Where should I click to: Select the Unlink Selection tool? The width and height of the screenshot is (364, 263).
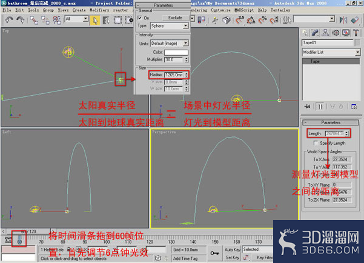(45, 20)
